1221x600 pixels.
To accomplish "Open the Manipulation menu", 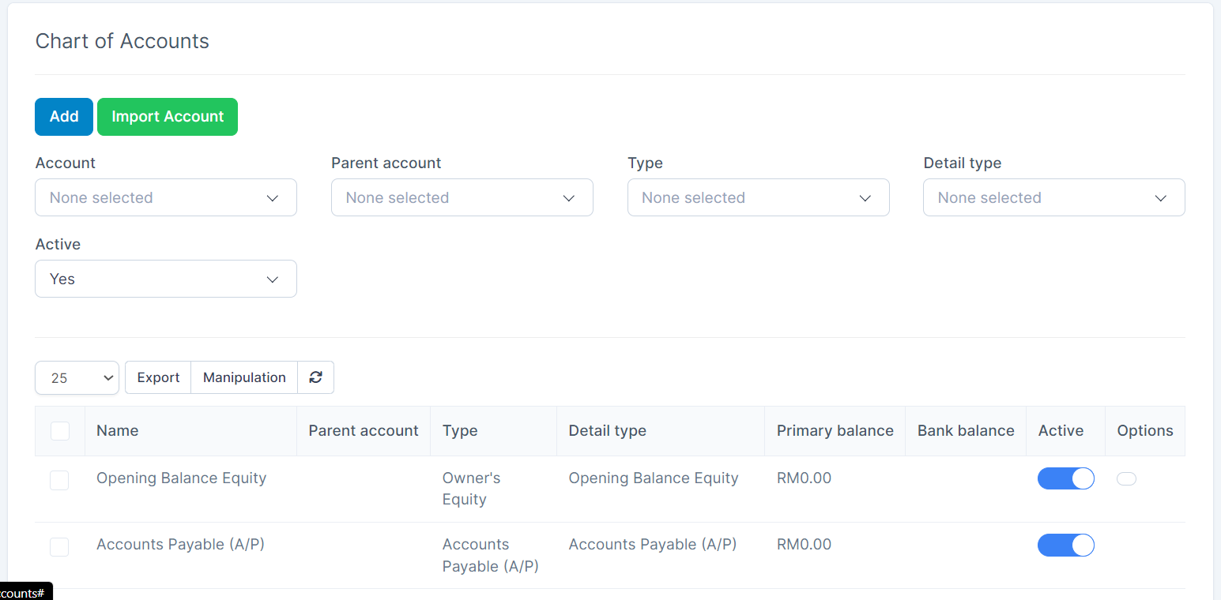I will pos(244,377).
